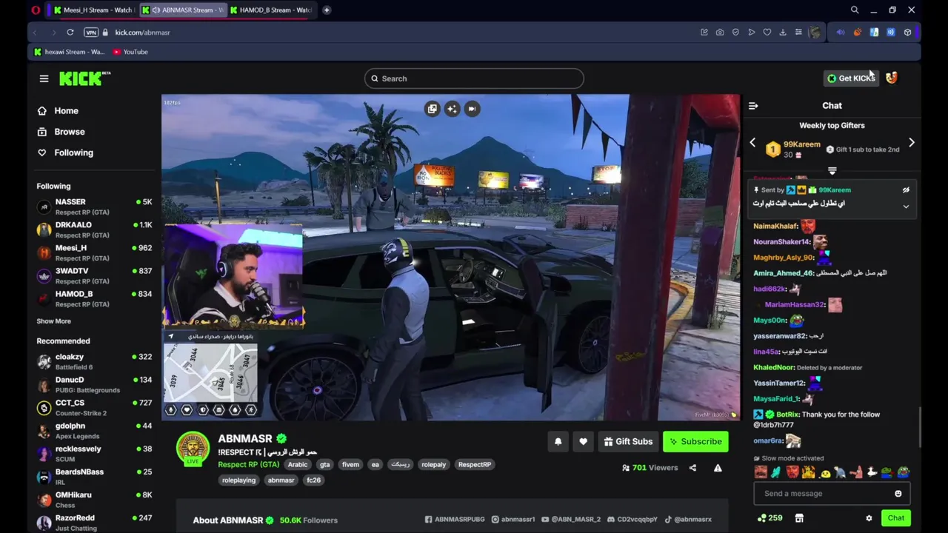Open recommended channel CCT_CS
Image resolution: width=948 pixels, height=533 pixels.
[94, 407]
